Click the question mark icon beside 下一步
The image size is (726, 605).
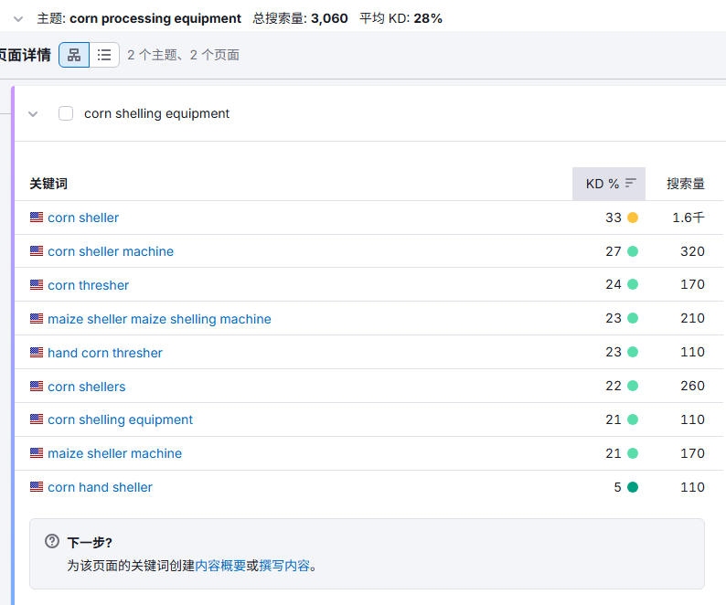click(x=52, y=541)
